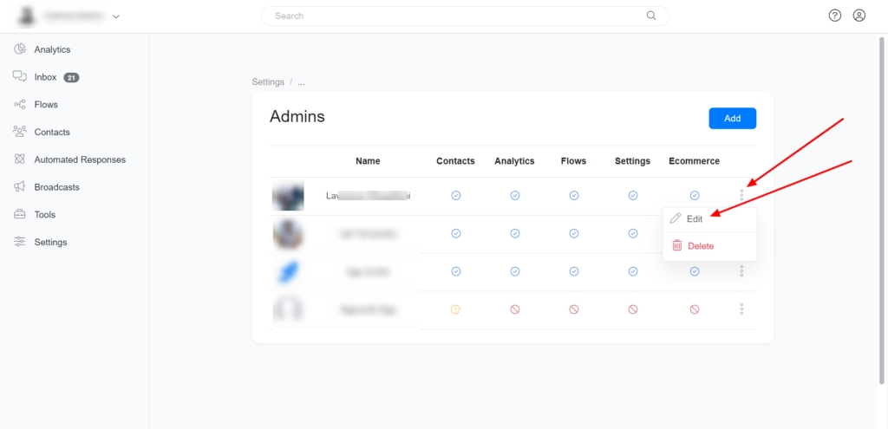Click the blue Add button
This screenshot has height=429, width=888.
coord(732,118)
